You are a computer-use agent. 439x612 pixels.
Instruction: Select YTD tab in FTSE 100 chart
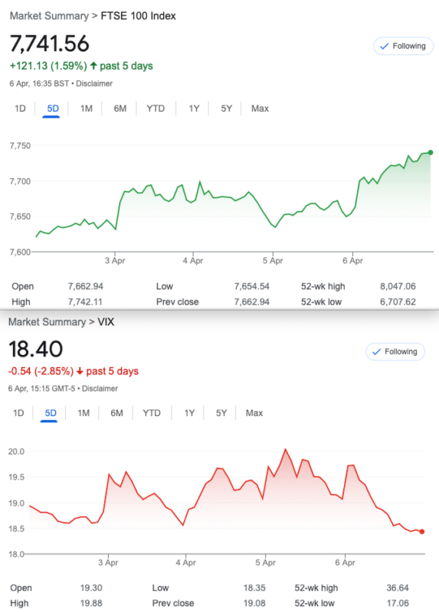156,109
